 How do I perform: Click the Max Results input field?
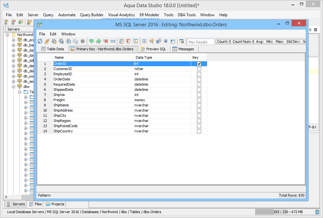[x=201, y=42]
